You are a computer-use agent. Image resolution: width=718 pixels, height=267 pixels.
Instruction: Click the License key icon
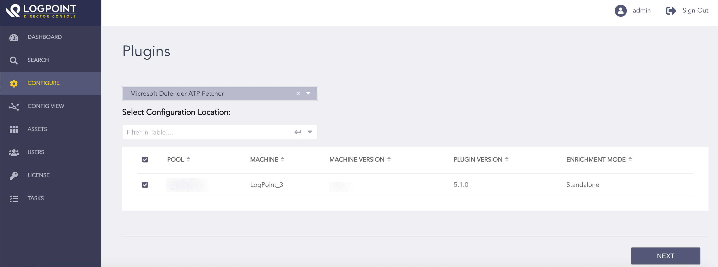tap(14, 176)
